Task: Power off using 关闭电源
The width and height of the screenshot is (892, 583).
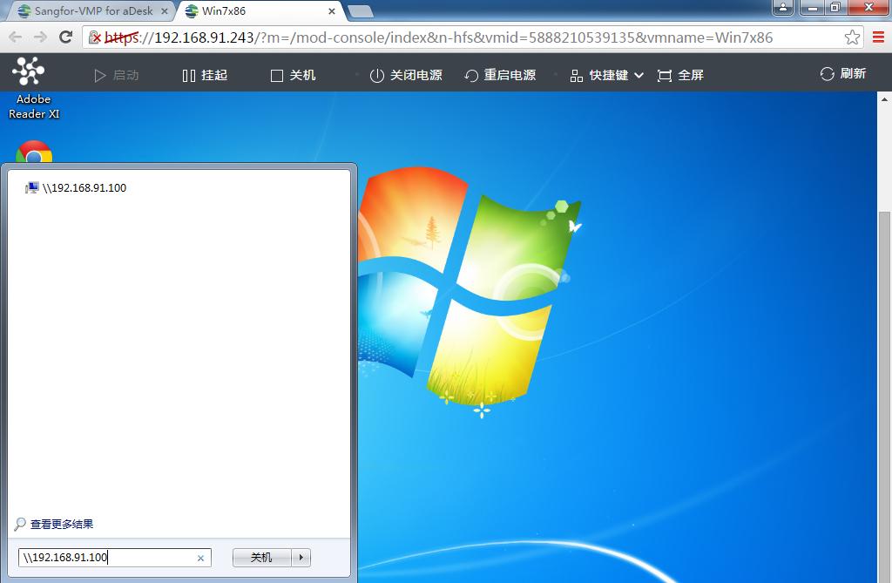Action: click(406, 75)
